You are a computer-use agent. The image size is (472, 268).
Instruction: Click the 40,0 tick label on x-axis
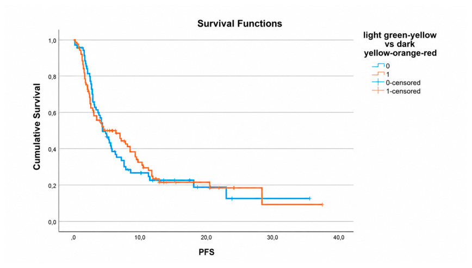point(339,238)
